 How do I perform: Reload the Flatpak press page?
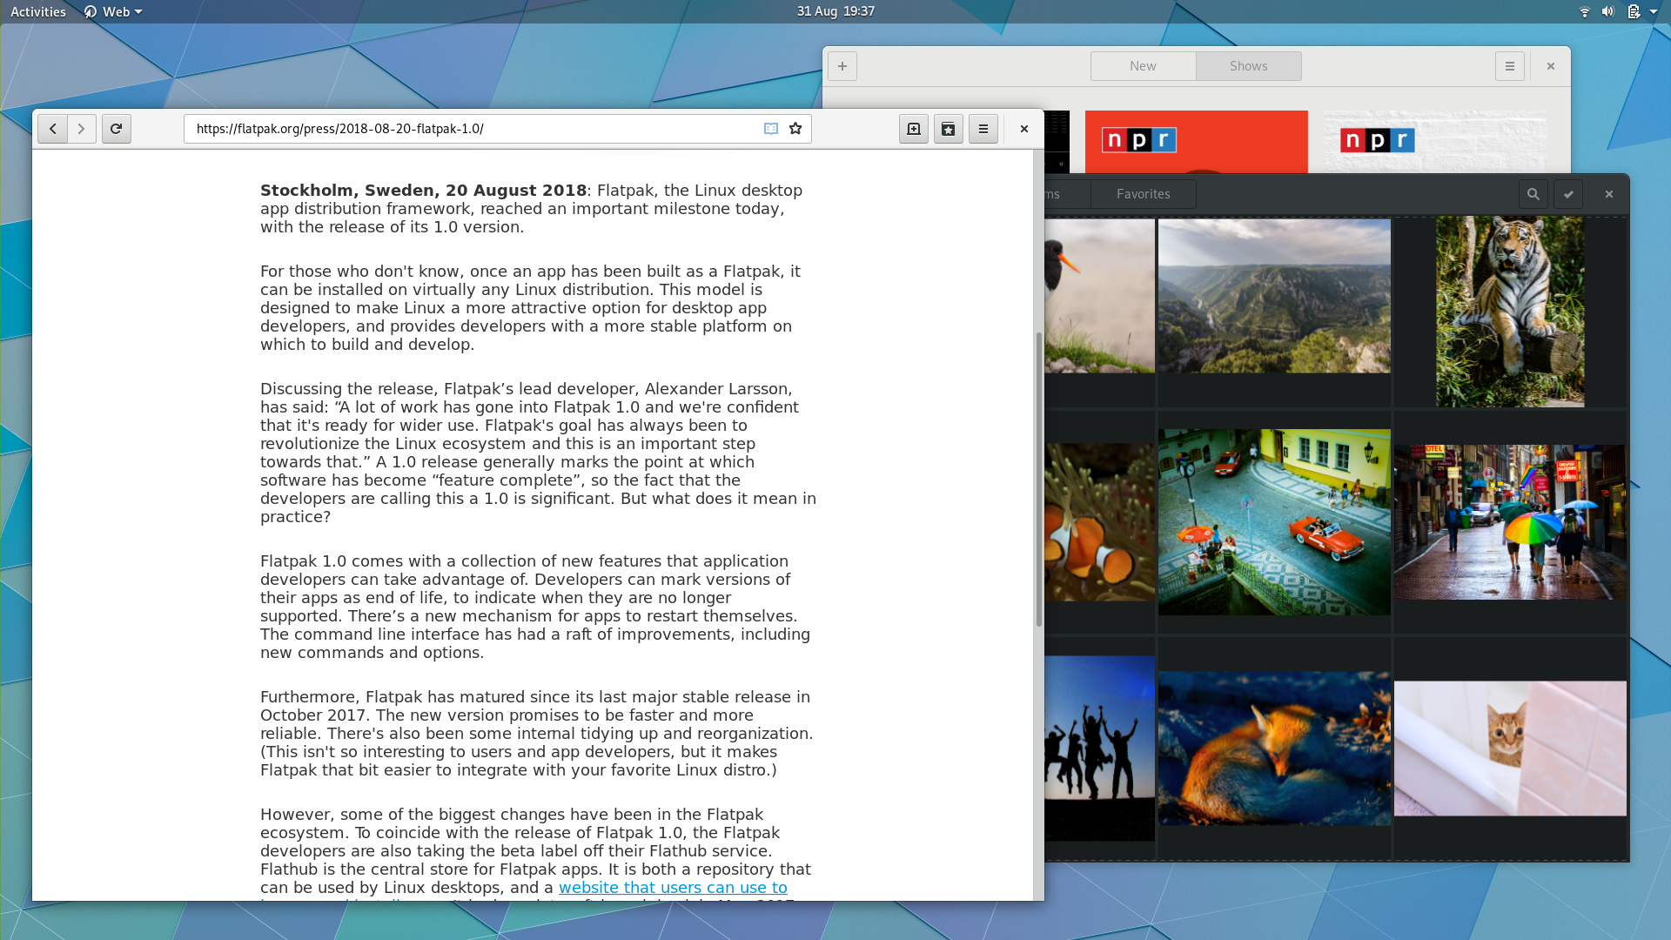click(116, 129)
